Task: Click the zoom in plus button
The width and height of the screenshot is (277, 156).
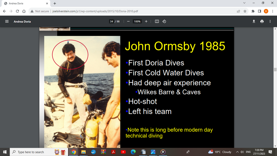Action: (x=146, y=21)
